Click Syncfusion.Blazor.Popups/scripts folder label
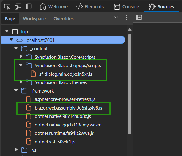 [x=68, y=66]
